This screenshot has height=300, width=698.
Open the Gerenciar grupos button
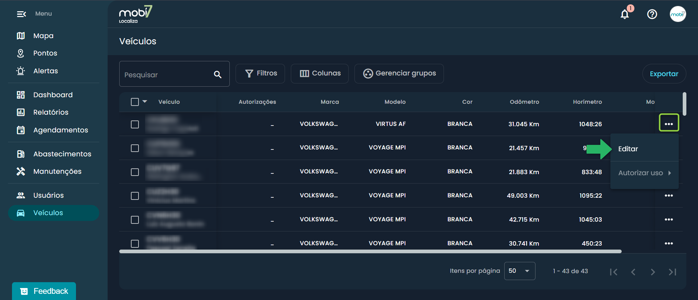tap(399, 73)
